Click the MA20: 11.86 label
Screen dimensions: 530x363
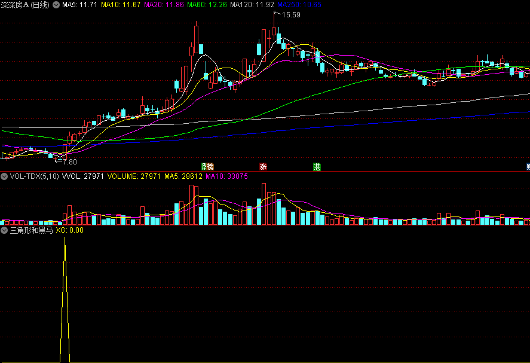tap(164, 5)
